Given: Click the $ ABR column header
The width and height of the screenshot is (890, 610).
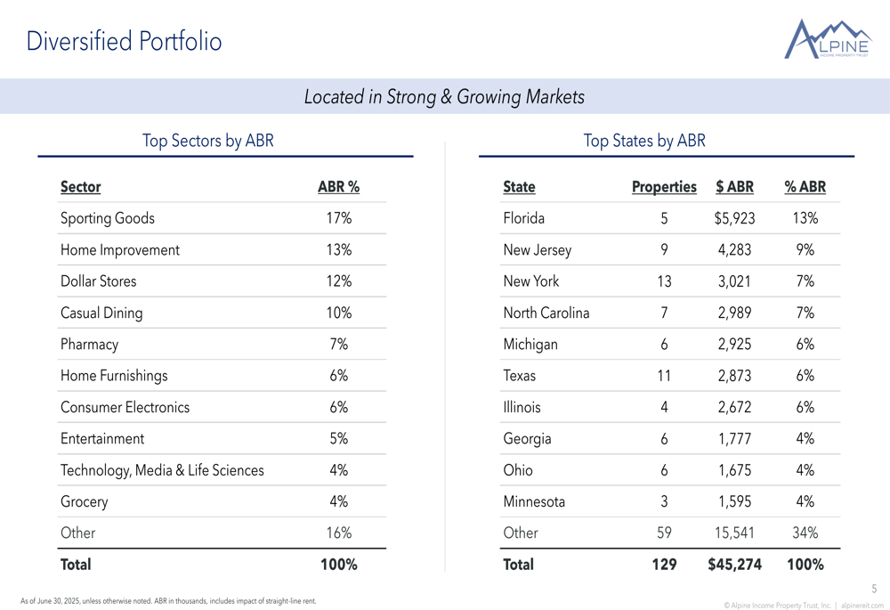Looking at the screenshot, I should coord(734,187).
